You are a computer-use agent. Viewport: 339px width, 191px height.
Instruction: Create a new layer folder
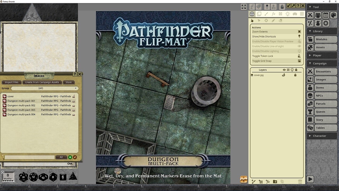(275, 181)
